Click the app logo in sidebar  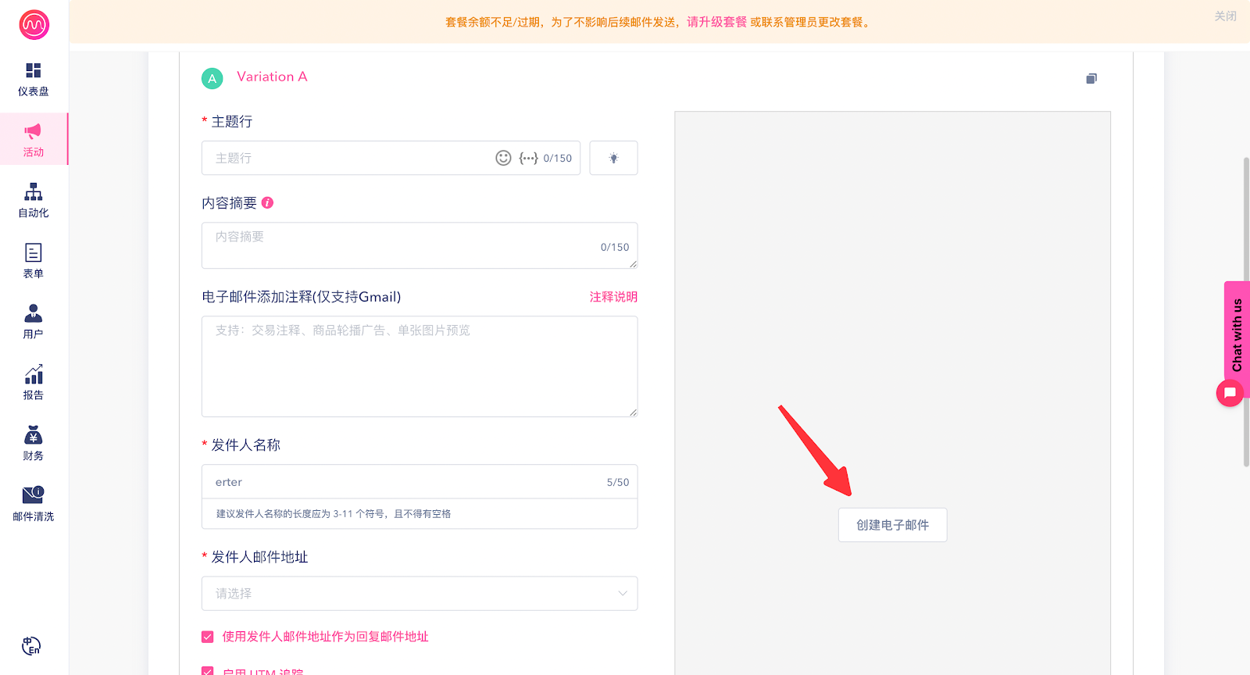click(x=34, y=25)
